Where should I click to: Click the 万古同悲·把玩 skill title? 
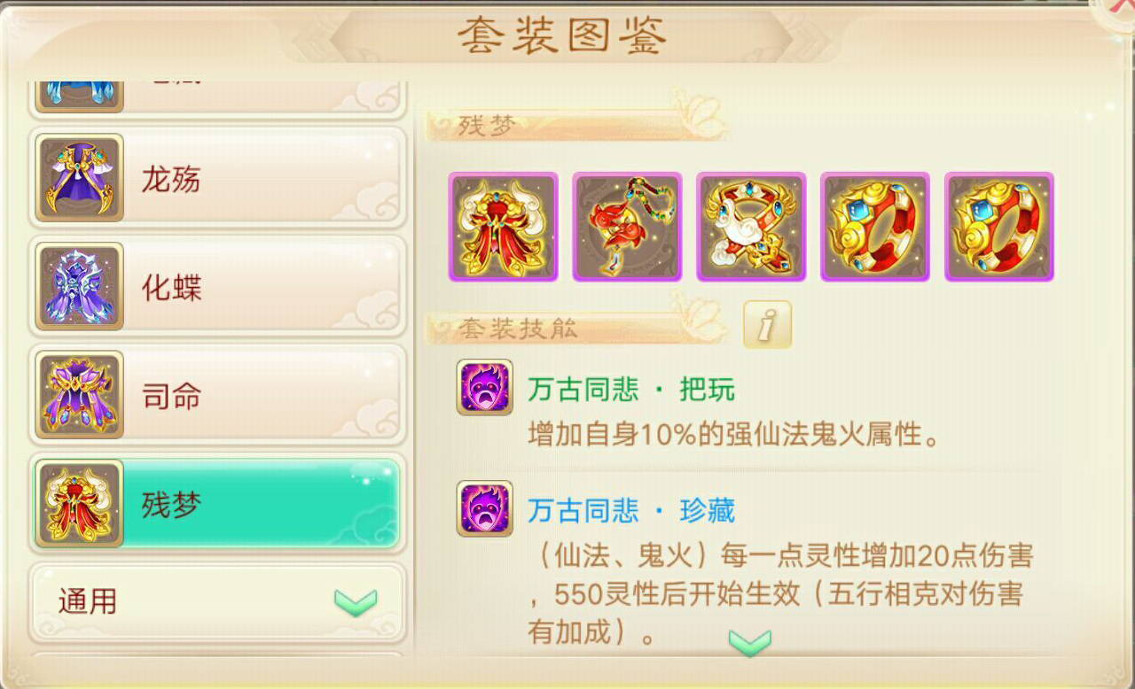631,389
